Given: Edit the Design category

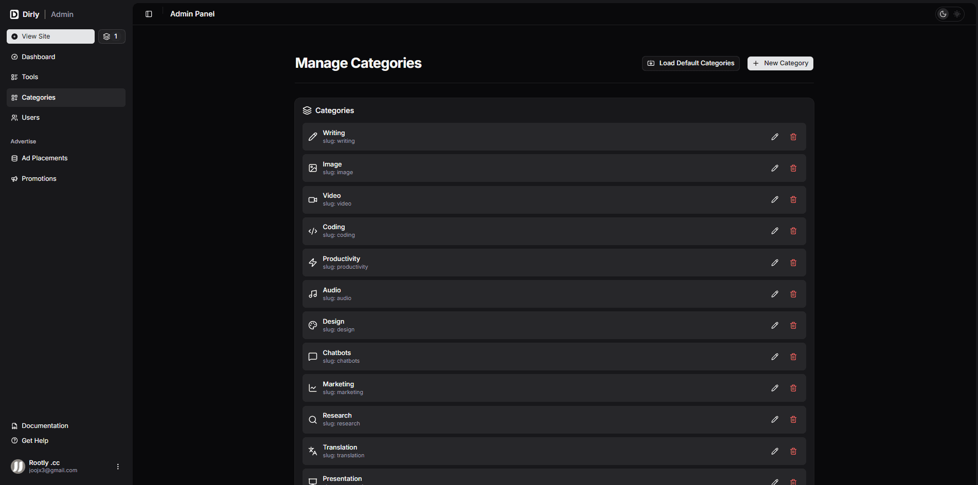Looking at the screenshot, I should point(774,325).
